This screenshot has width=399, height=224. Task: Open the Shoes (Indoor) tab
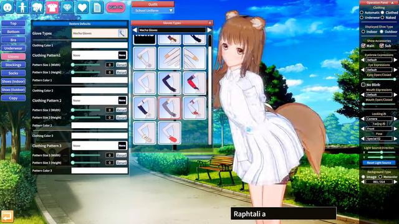tap(13, 82)
